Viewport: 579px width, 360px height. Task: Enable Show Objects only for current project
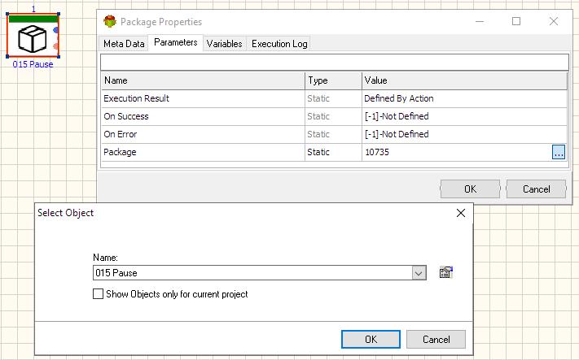98,293
